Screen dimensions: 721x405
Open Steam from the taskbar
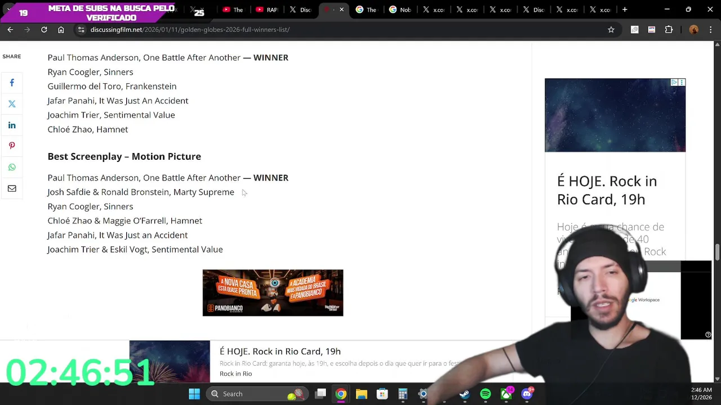[465, 394]
